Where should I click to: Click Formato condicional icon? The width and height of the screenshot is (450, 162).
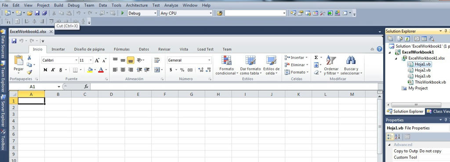pos(226,60)
